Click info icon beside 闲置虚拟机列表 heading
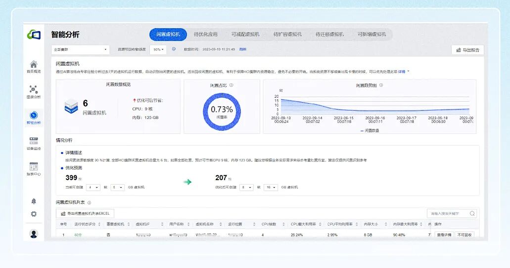The width and height of the screenshot is (510, 268). (x=89, y=203)
